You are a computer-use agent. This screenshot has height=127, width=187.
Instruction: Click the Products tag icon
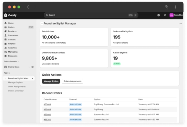pyautogui.click(x=5, y=31)
